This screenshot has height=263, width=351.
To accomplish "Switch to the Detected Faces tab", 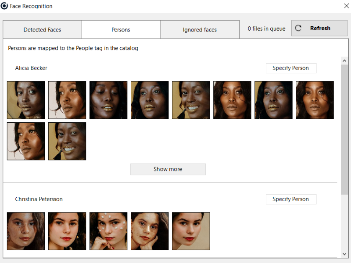I will point(42,30).
